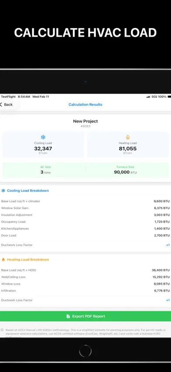Tap TestFlight in the status bar

click(x=8, y=97)
